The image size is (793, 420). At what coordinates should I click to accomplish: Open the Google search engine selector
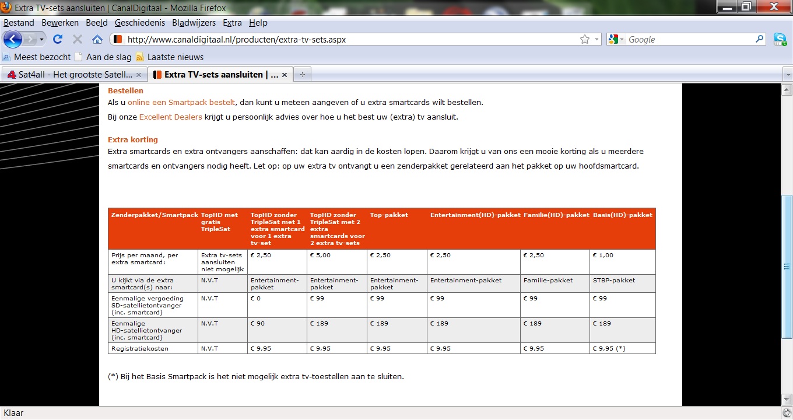(x=616, y=39)
